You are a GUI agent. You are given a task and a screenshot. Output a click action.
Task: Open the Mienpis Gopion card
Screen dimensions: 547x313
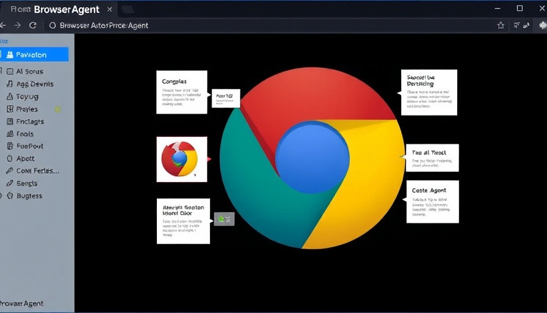(x=184, y=221)
